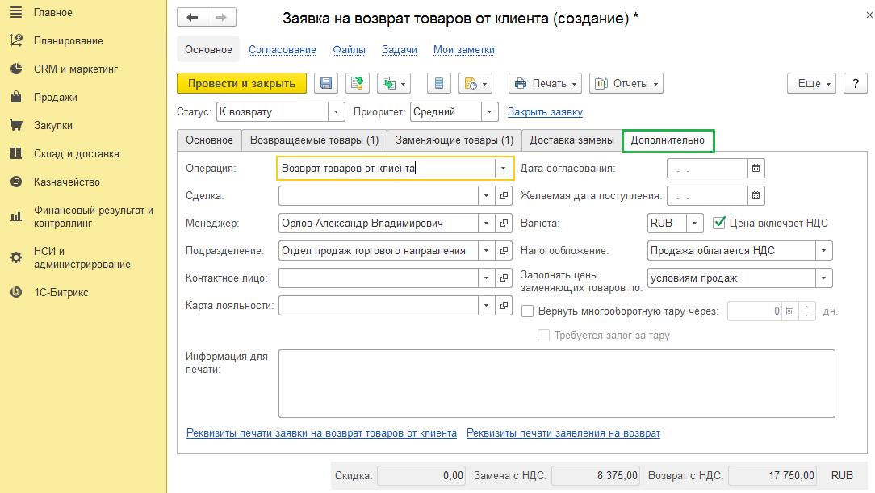Open the Приоритет dropdown
Viewport: 875px width, 493px height.
pos(490,112)
